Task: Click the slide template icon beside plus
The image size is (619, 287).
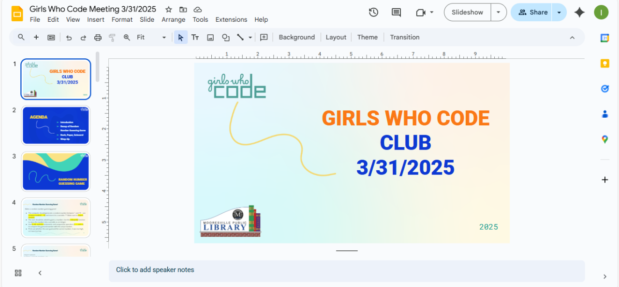Action: [51, 37]
